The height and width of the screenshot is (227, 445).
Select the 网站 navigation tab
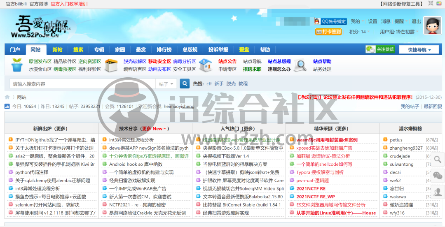coord(35,50)
